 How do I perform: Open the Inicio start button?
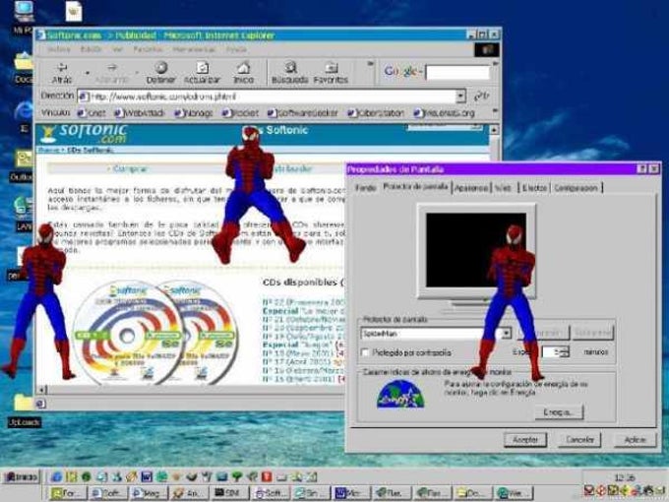point(23,476)
